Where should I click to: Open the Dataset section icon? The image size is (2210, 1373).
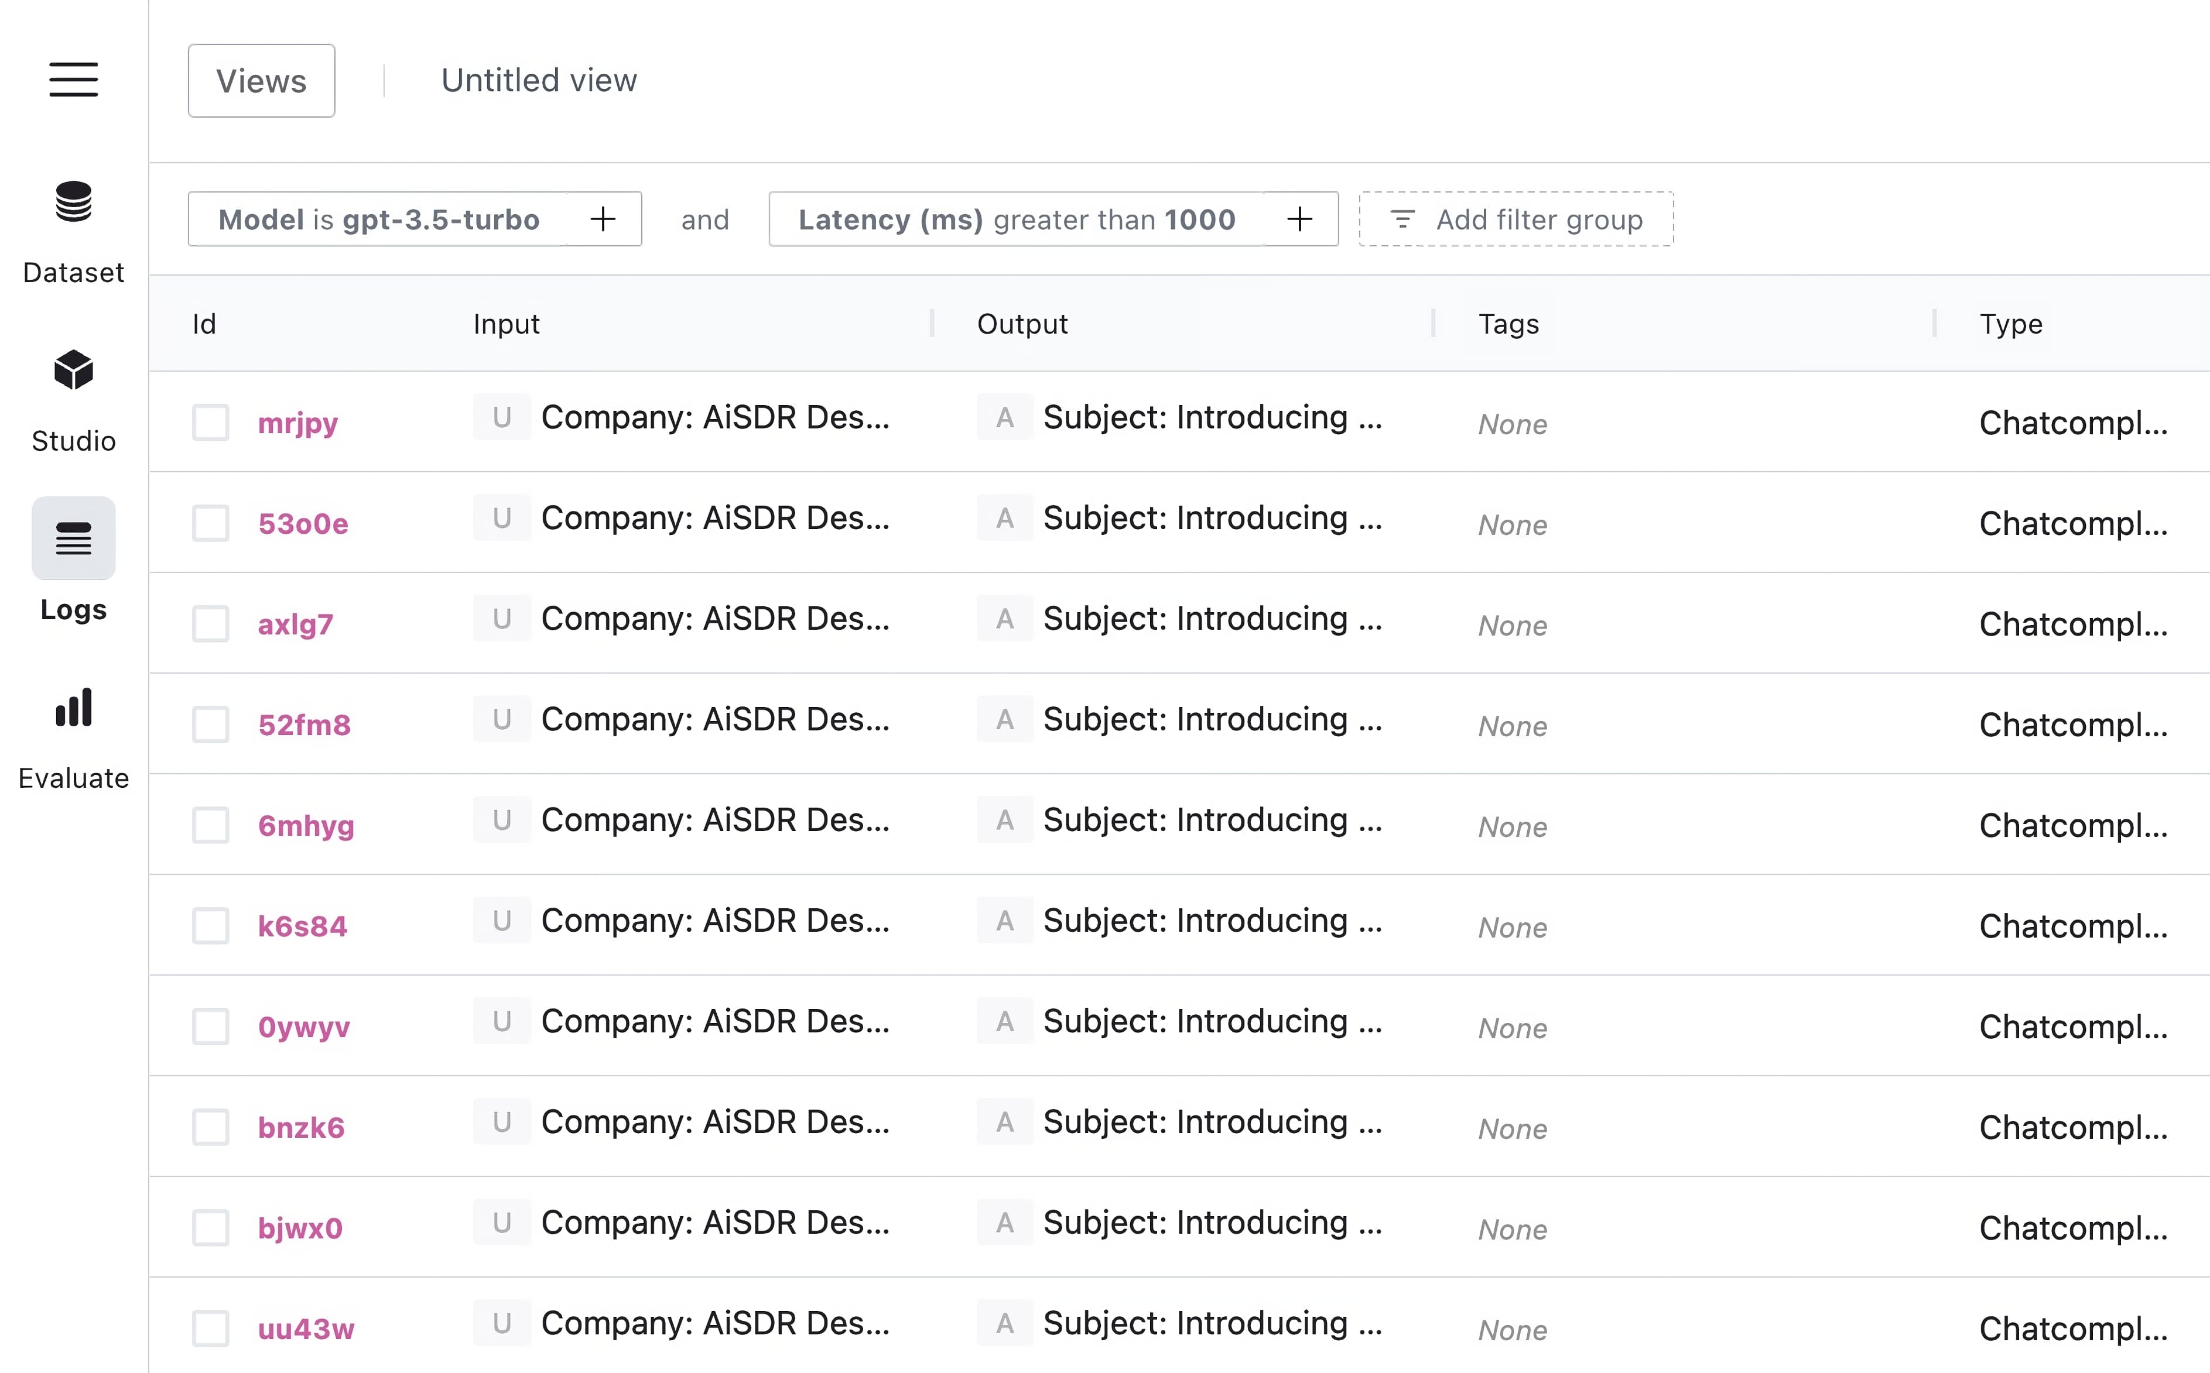[74, 201]
